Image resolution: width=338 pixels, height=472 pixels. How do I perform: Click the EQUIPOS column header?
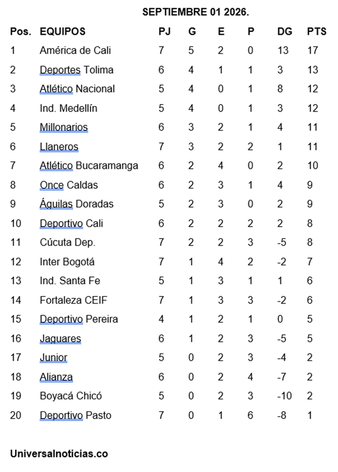point(63,31)
